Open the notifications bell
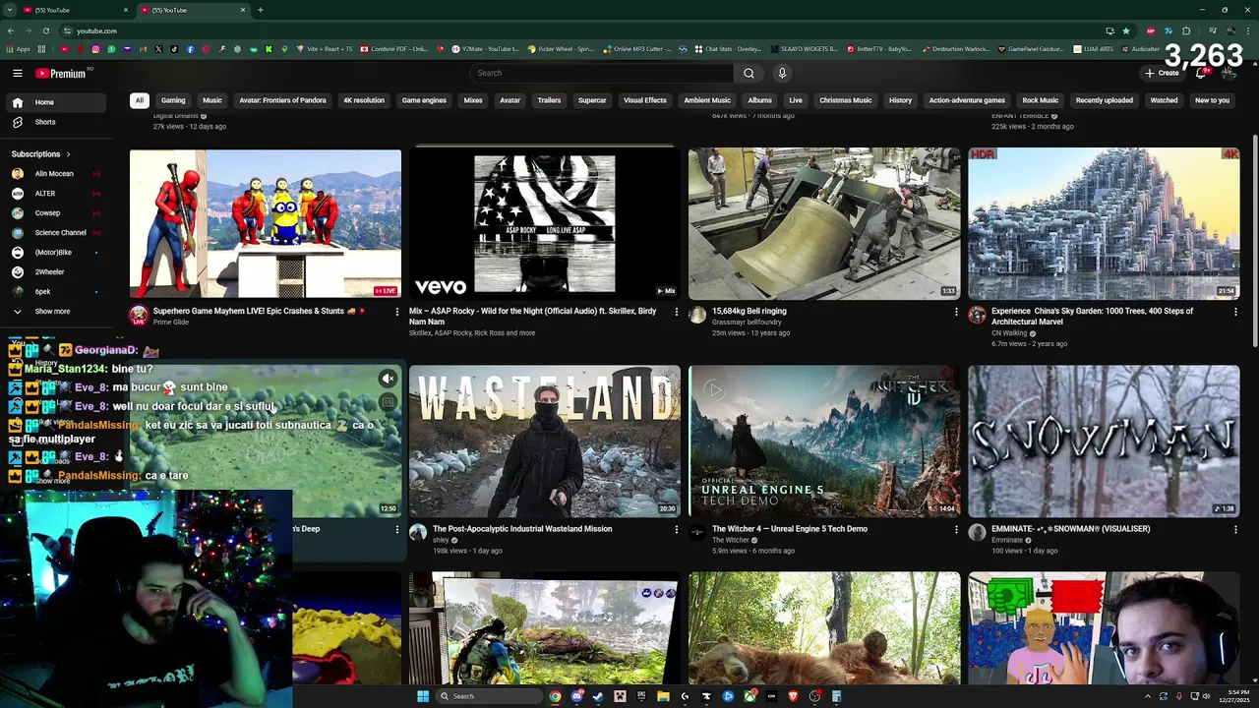 [1200, 73]
